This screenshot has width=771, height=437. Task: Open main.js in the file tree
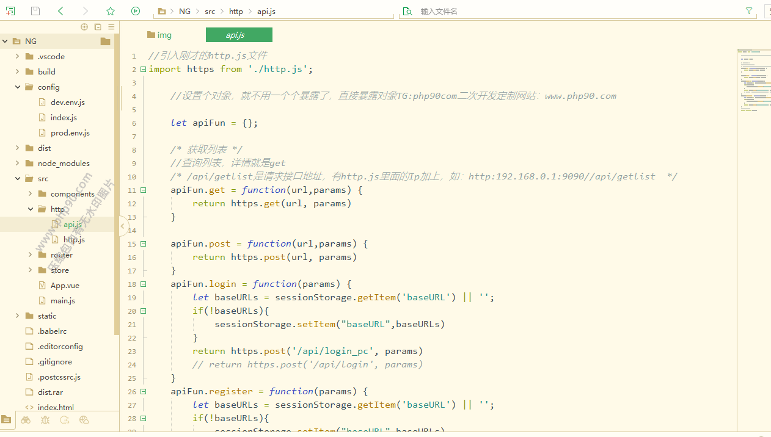pos(62,300)
